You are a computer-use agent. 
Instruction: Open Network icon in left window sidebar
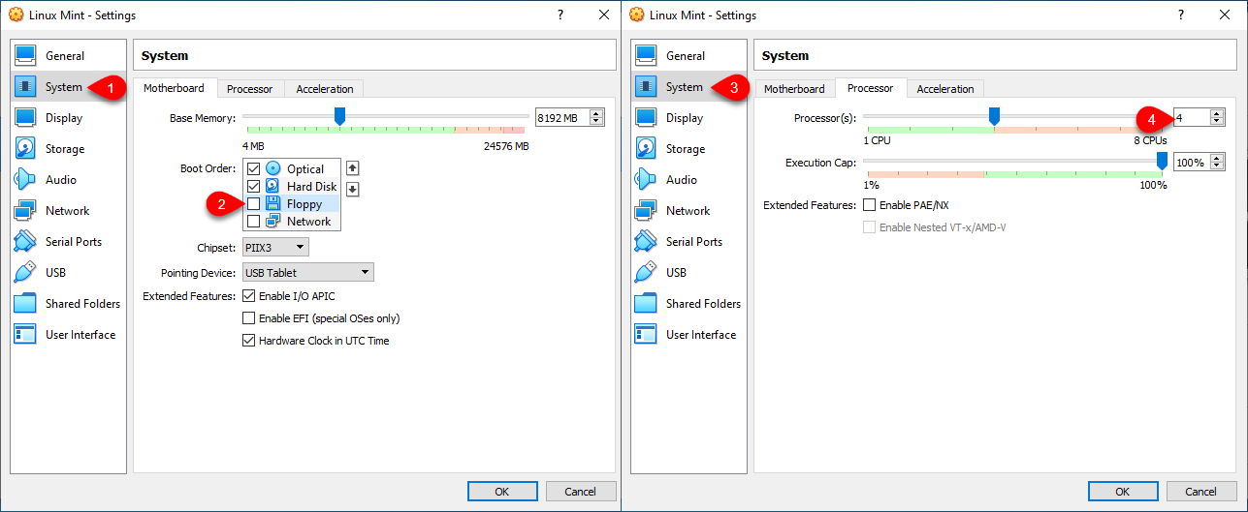26,211
